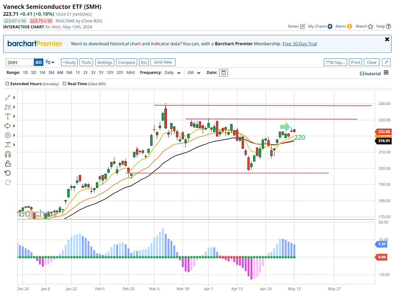Select the 1Y range
This screenshot has height=292, width=393.
78,73
